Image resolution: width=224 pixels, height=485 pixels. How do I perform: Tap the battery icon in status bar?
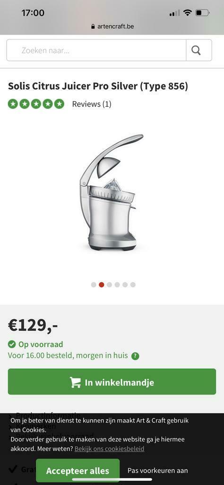(202, 13)
